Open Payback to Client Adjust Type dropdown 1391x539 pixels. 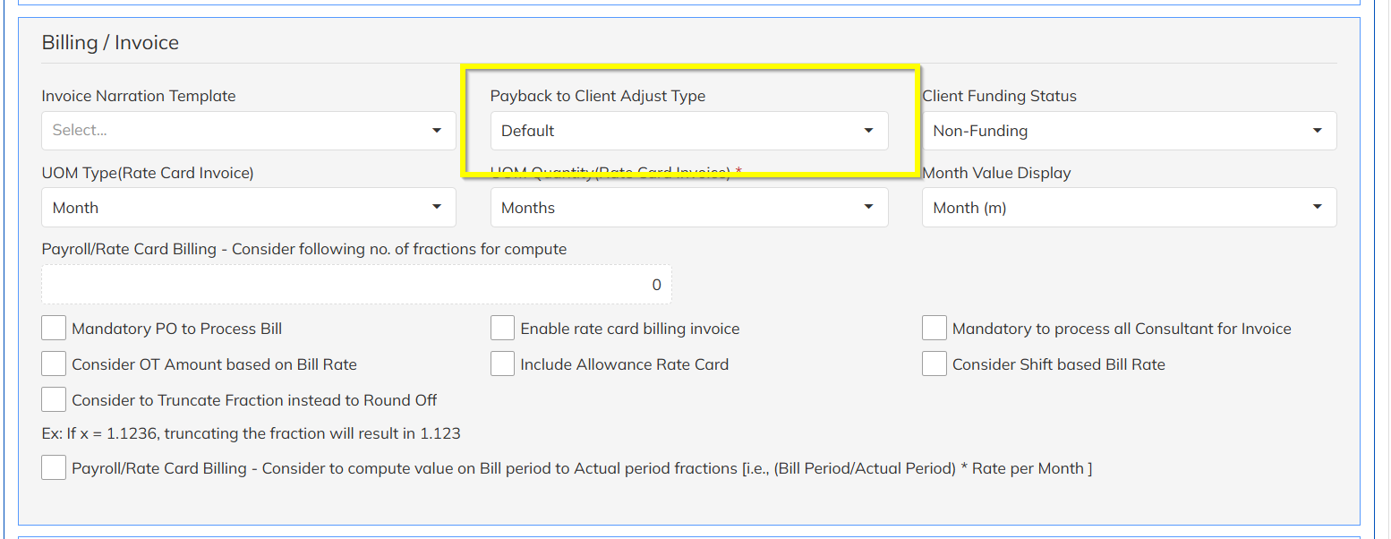click(x=688, y=131)
